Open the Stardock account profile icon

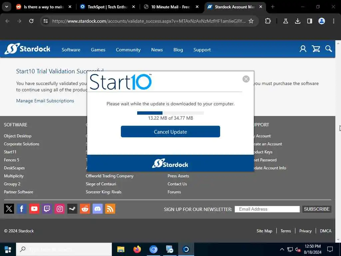[x=303, y=49]
